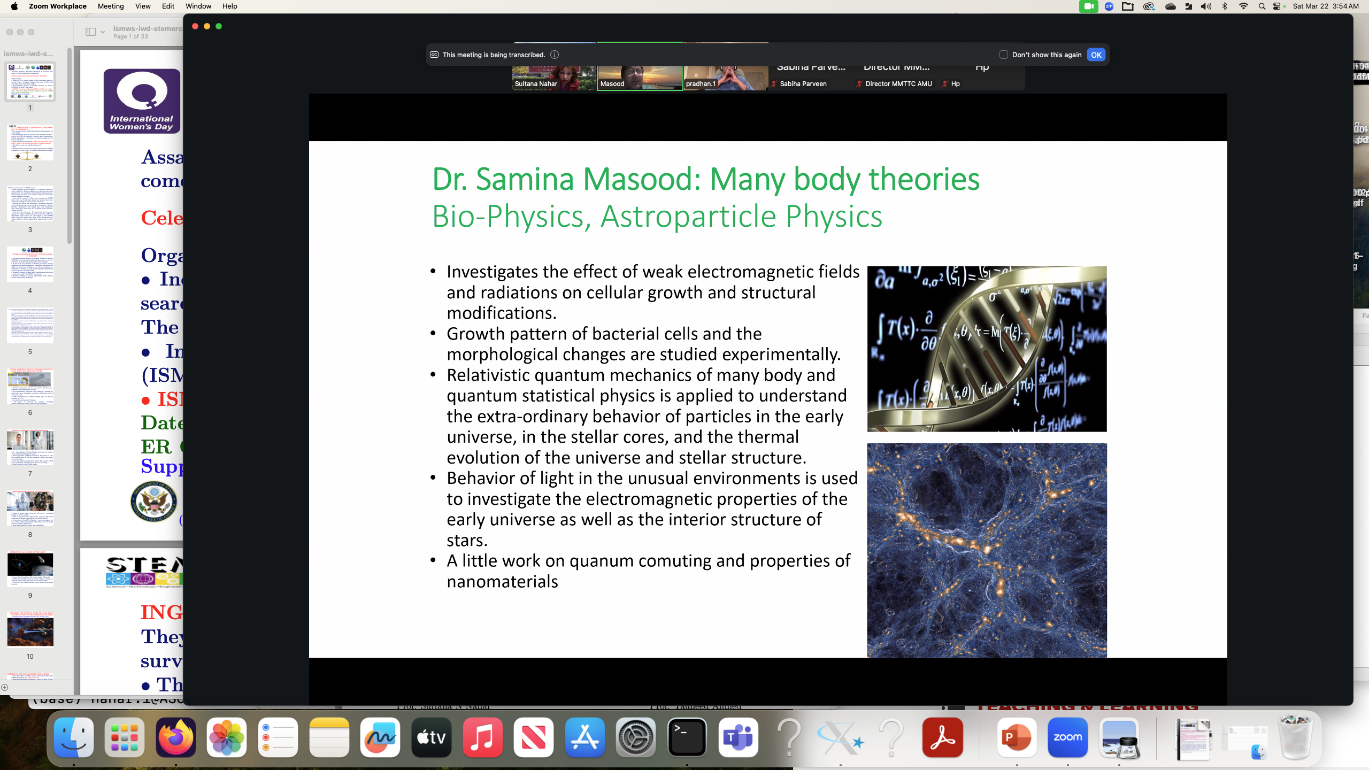The image size is (1369, 770).
Task: Open macOS Control Center toggle icon
Action: click(1277, 6)
